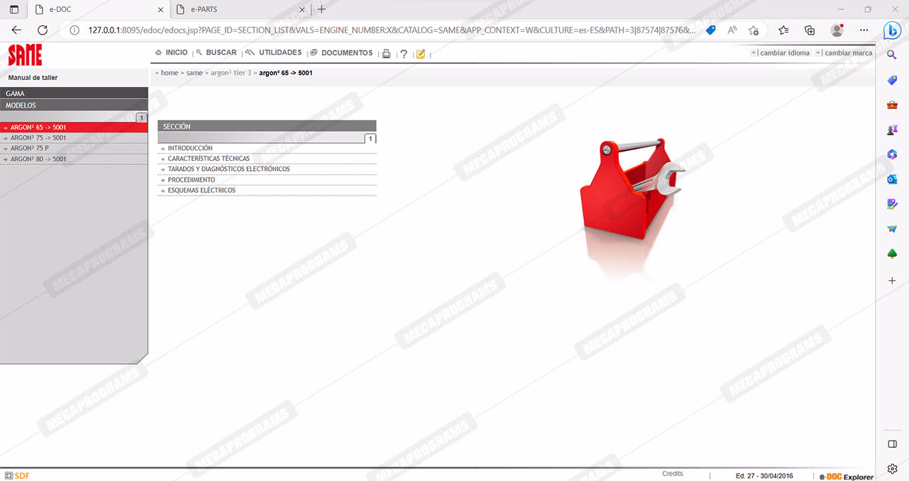
Task: Click the site information icon
Action: point(75,30)
